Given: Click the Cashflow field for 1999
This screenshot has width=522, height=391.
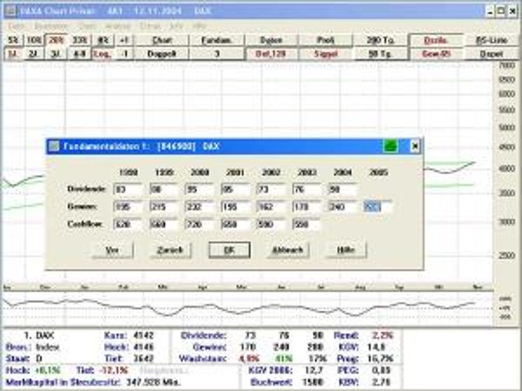Looking at the screenshot, I should (164, 224).
